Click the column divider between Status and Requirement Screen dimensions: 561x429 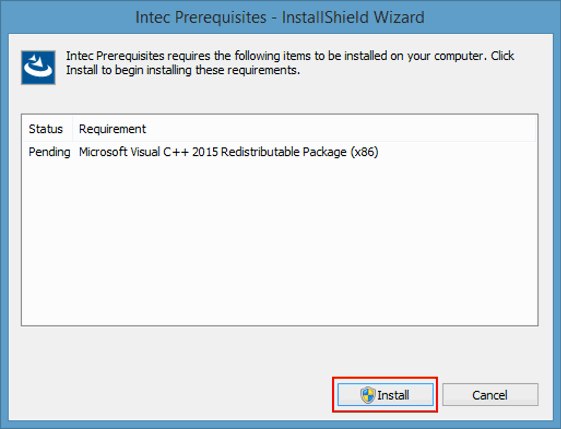pyautogui.click(x=73, y=129)
